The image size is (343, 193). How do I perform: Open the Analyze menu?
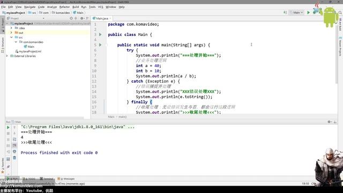click(52, 7)
